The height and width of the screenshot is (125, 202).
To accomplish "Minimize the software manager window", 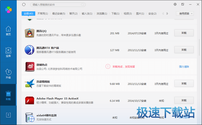I will click(x=190, y=4).
